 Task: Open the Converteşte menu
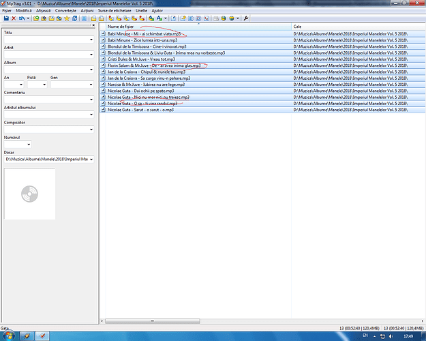[x=65, y=11]
